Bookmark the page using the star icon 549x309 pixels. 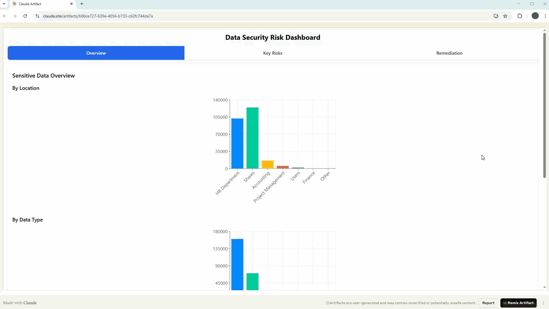(506, 16)
